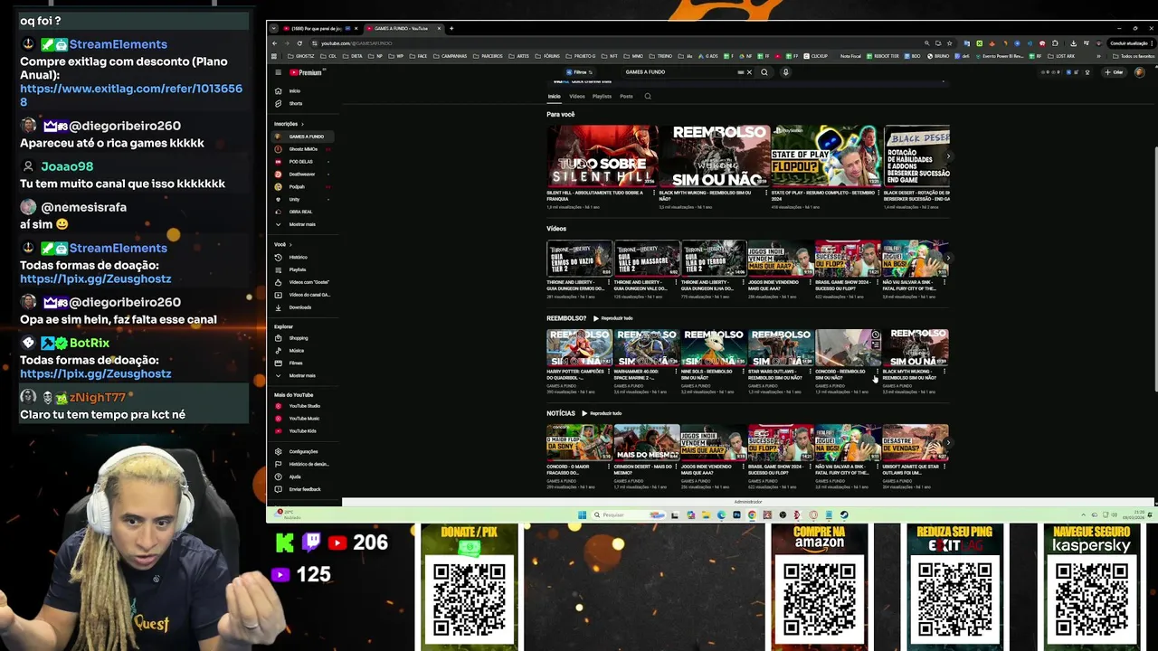This screenshot has width=1158, height=651.
Task: Click the browser address bar URL
Action: tap(356, 43)
